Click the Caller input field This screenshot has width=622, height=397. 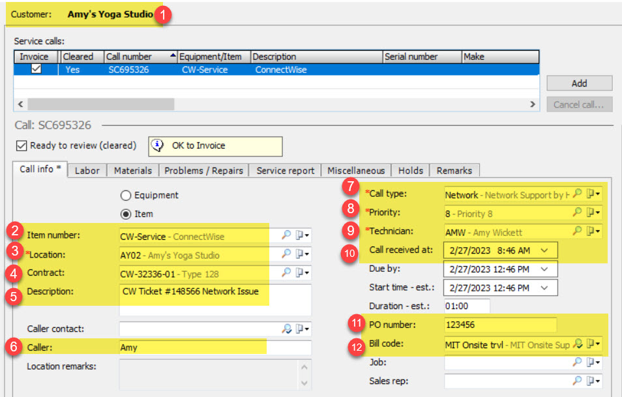coord(215,348)
